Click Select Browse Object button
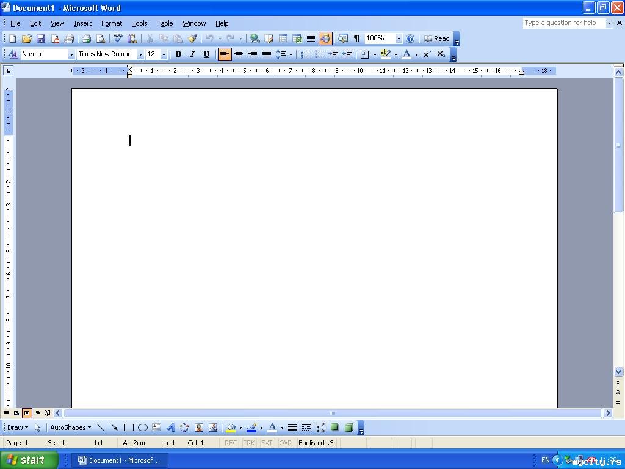The height and width of the screenshot is (469, 625). pos(618,393)
